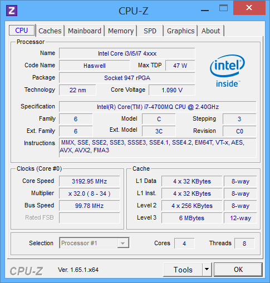Image resolution: width=270 pixels, height=283 pixels.
Task: Click the 47 W Max TDP value
Action: (180, 66)
